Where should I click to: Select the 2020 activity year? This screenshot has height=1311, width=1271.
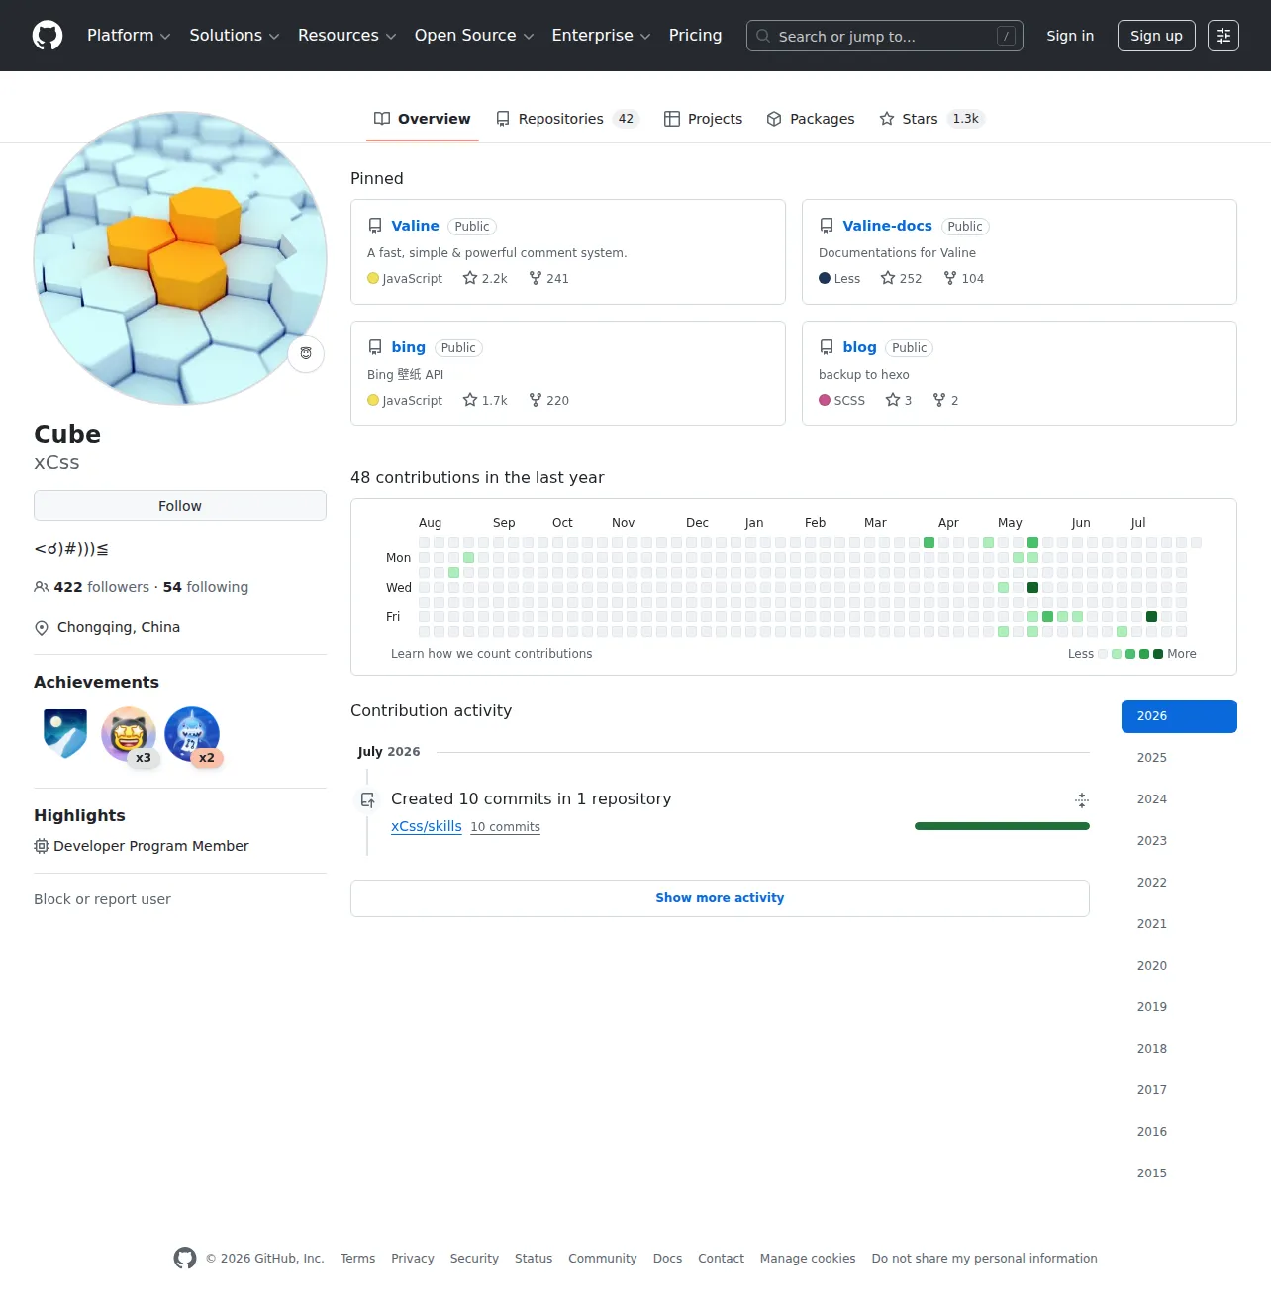pyautogui.click(x=1179, y=966)
